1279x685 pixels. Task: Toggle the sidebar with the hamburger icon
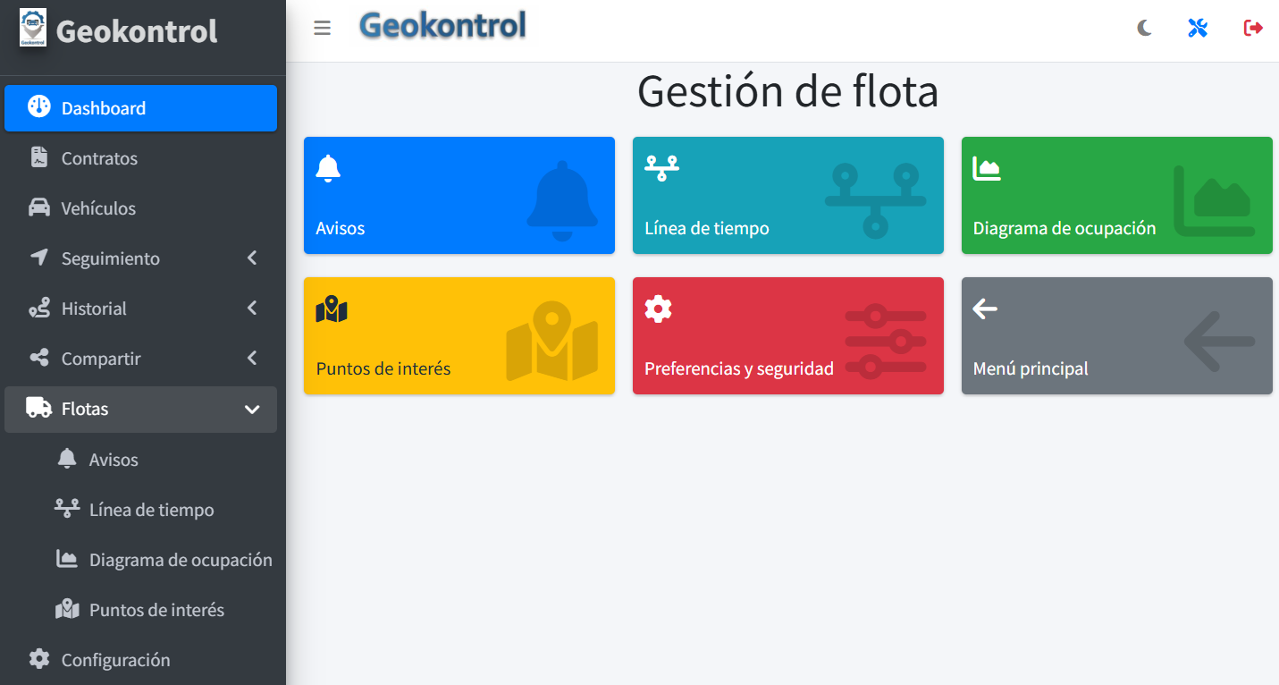(x=322, y=28)
